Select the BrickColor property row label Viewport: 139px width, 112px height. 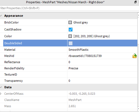click(x=12, y=22)
